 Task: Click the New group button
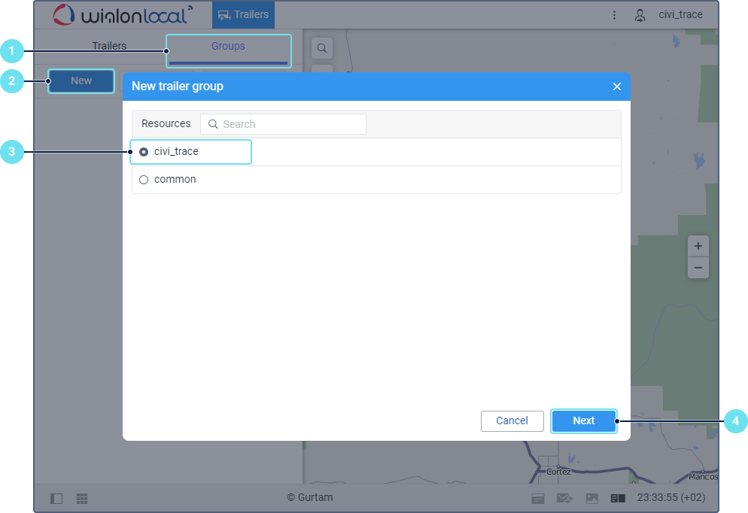tap(81, 81)
